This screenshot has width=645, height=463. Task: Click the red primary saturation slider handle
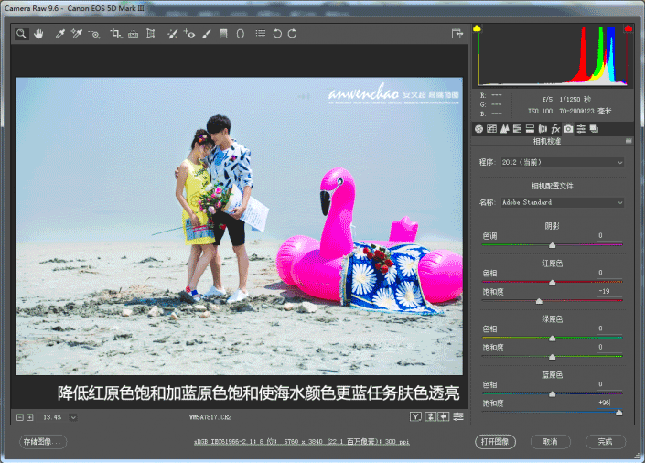(539, 301)
